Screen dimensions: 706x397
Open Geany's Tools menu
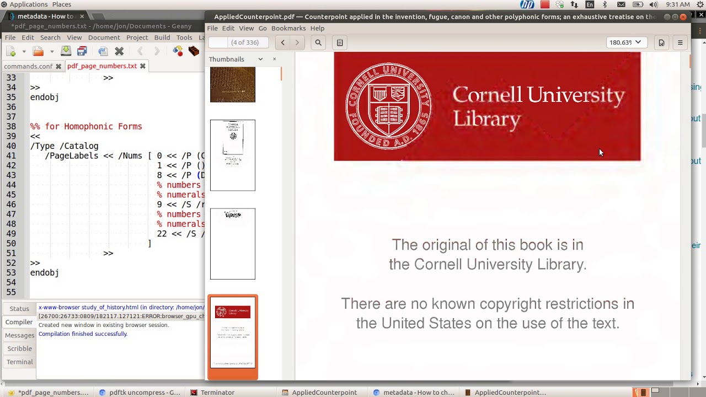pyautogui.click(x=184, y=37)
